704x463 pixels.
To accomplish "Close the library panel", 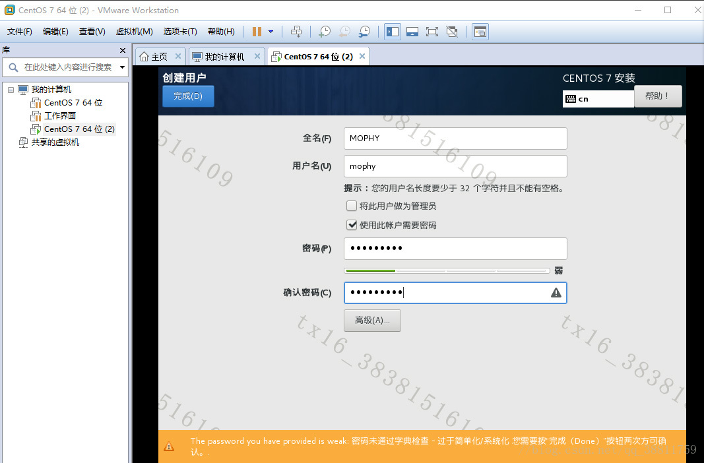I will click(123, 50).
